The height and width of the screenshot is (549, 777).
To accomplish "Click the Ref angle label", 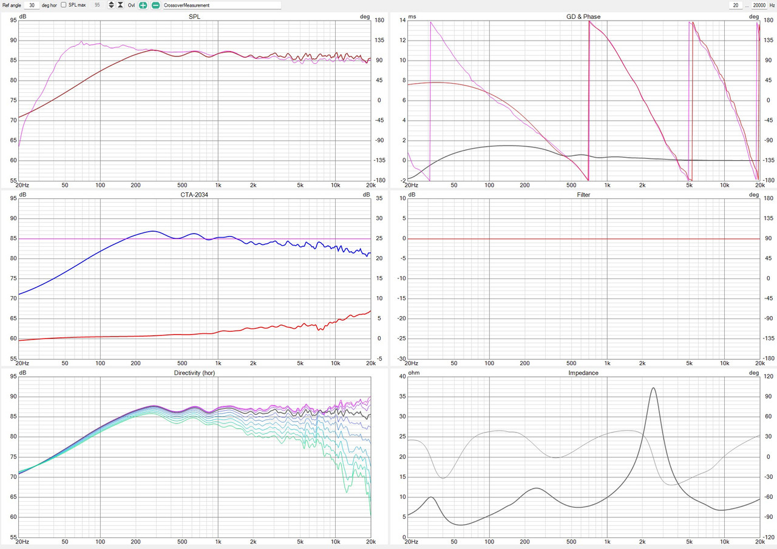I will point(12,5).
